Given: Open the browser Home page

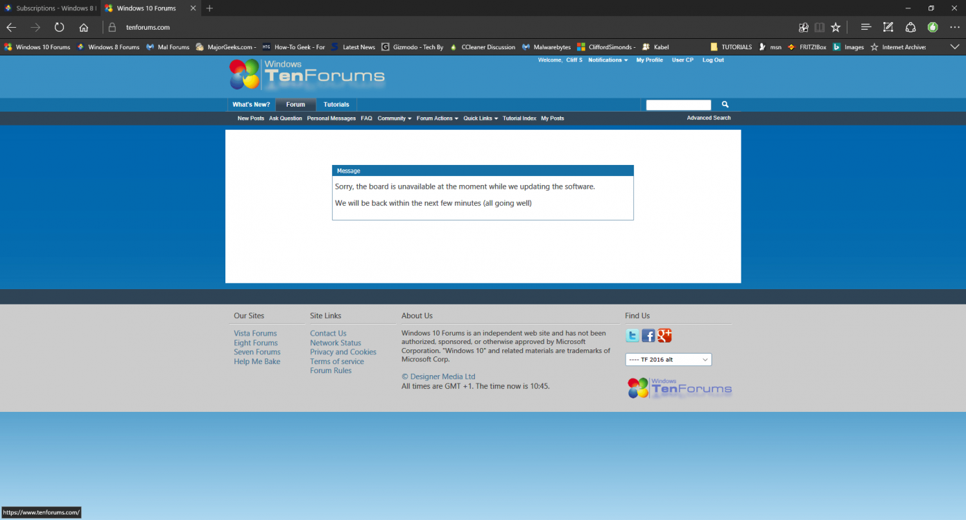Looking at the screenshot, I should pos(84,28).
